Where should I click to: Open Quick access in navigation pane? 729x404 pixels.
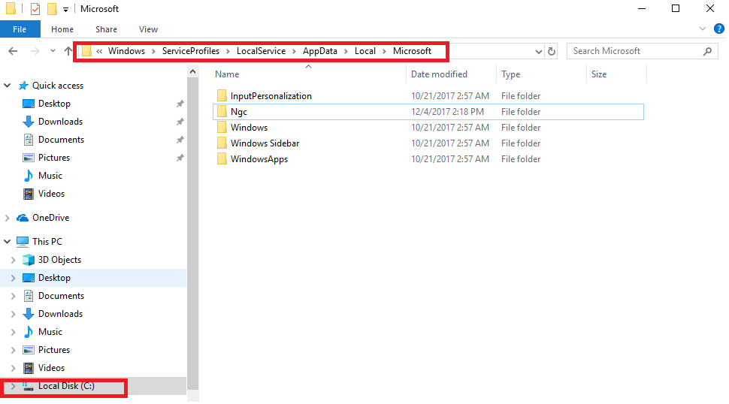[58, 86]
